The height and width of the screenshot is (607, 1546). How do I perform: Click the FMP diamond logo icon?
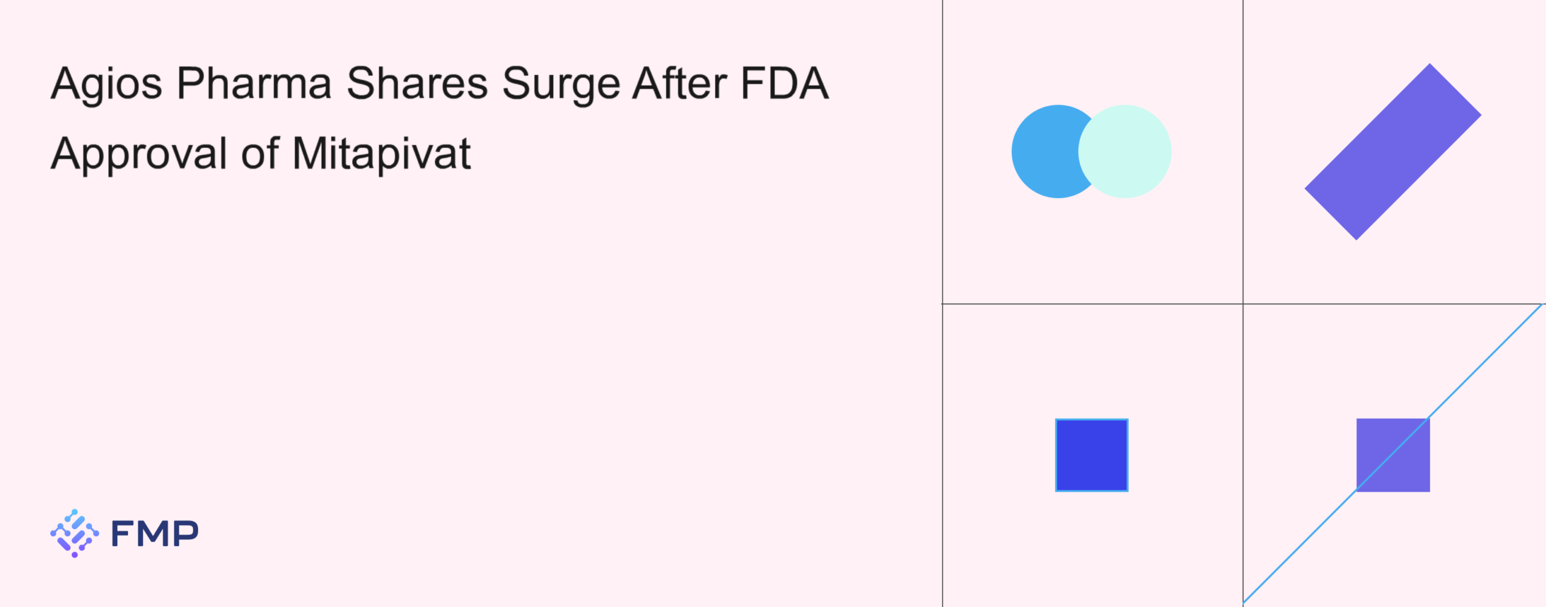coord(74,533)
